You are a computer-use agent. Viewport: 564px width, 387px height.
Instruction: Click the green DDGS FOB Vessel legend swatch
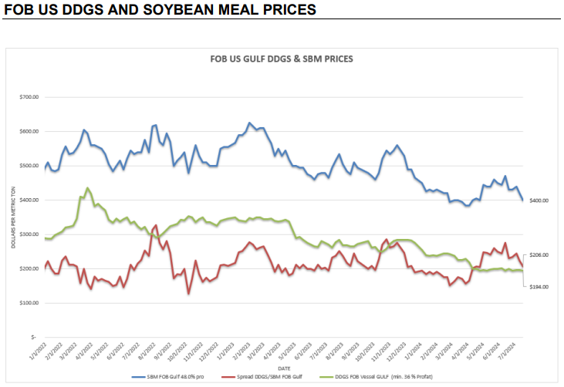pyautogui.click(x=326, y=377)
